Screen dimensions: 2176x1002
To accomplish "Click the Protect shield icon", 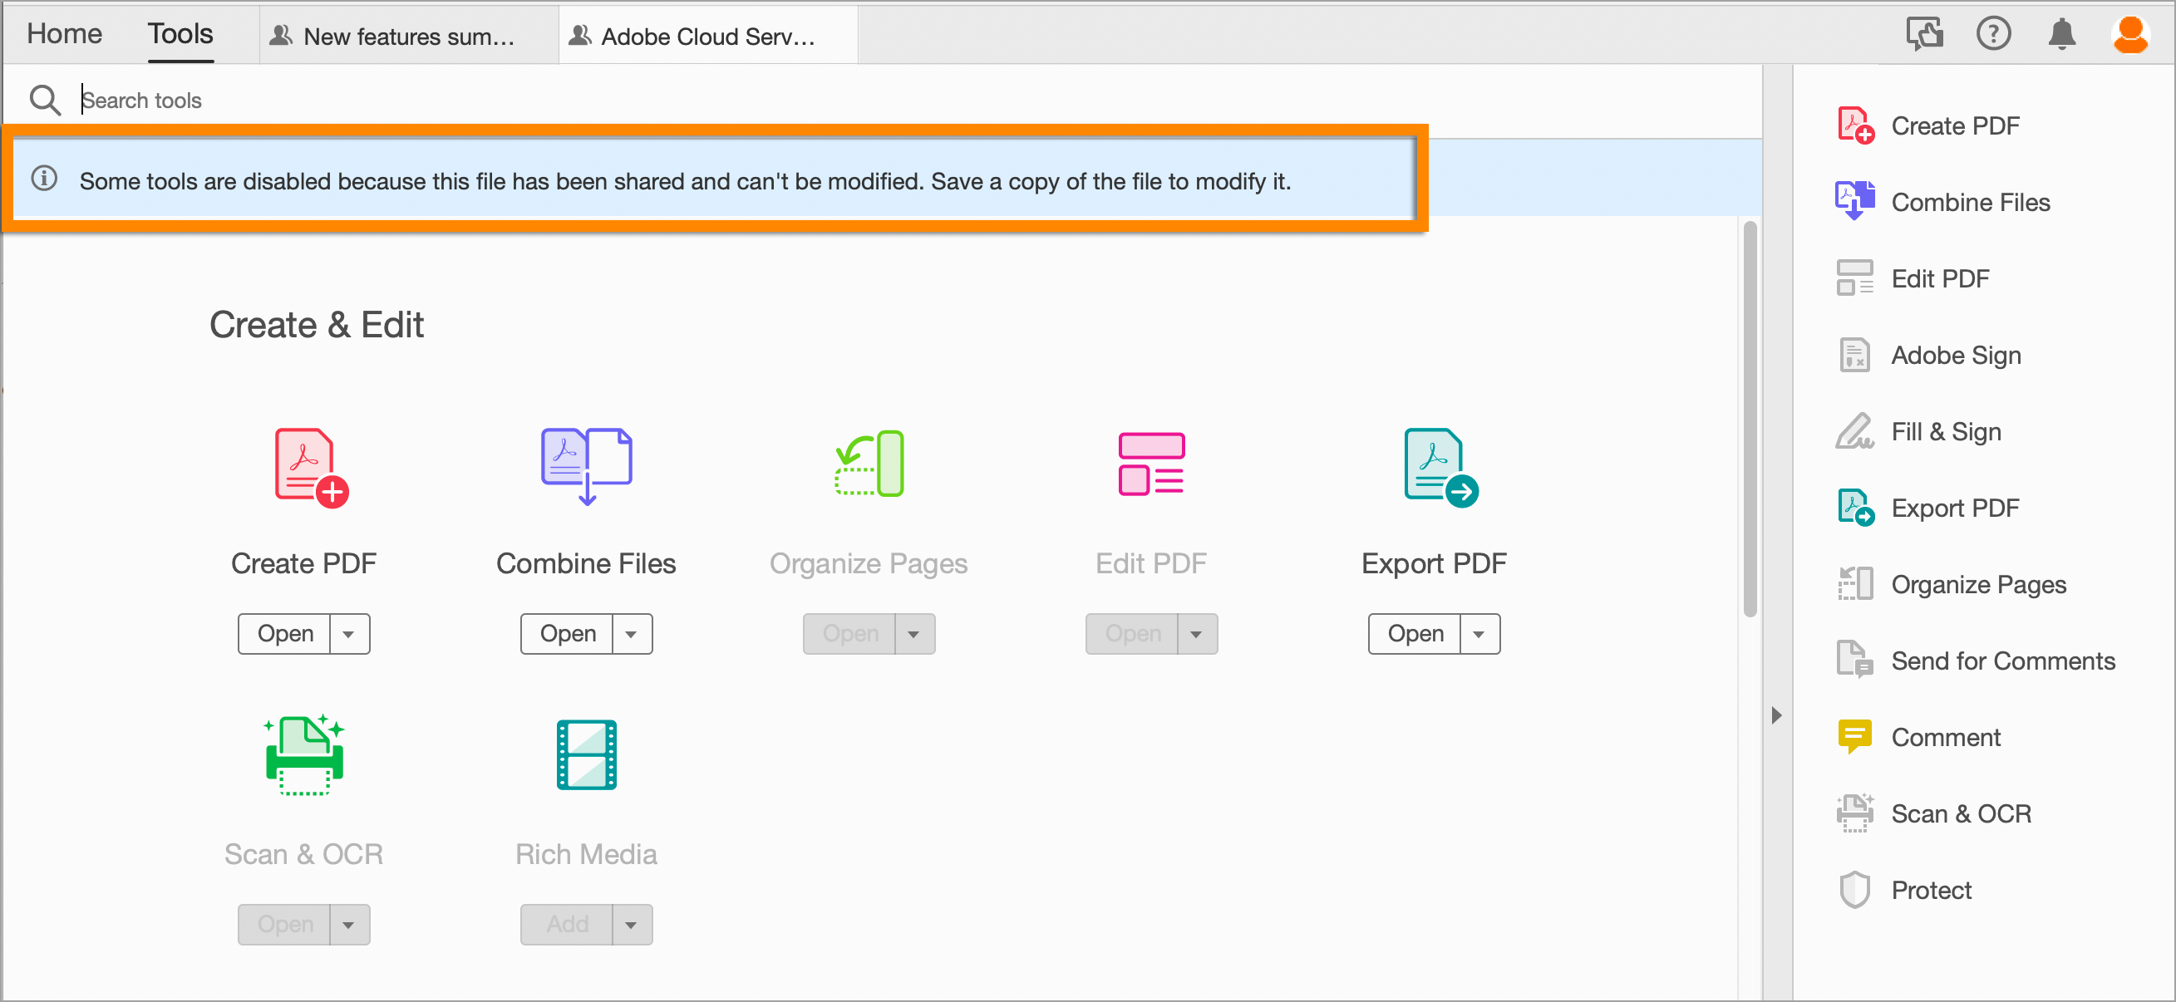I will 1855,889.
